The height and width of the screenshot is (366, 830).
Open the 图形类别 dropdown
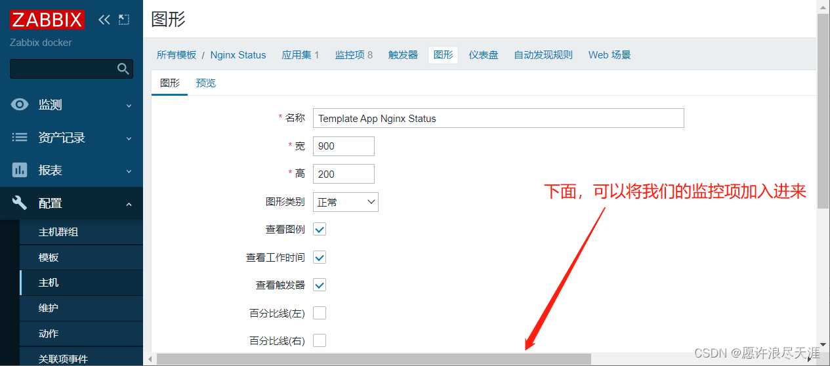pos(346,202)
